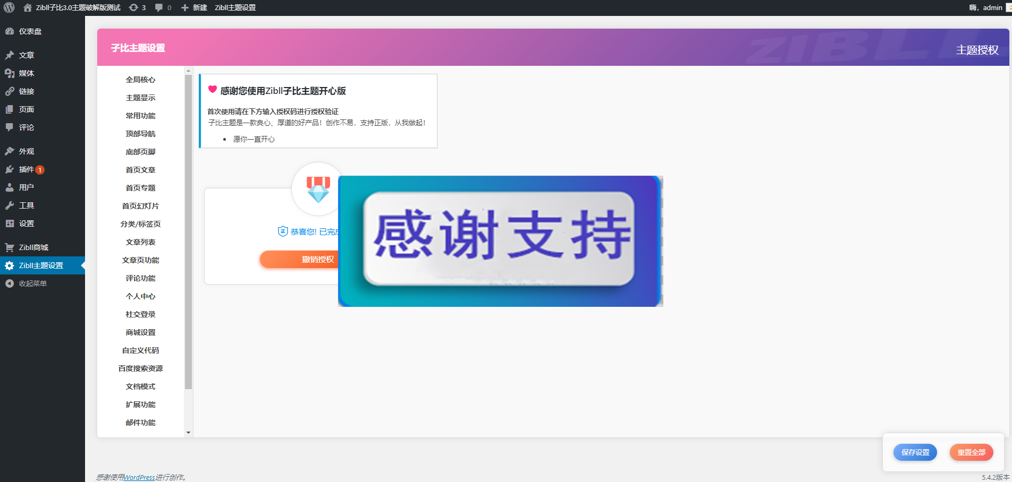Viewport: 1012px width, 482px height.
Task: Click the tab list scrollbar thumb
Action: (188, 232)
